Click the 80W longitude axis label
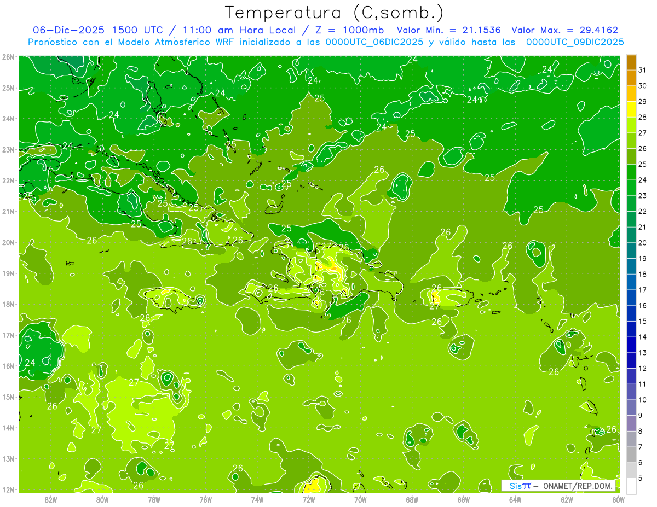657x507 pixels. pyautogui.click(x=102, y=499)
